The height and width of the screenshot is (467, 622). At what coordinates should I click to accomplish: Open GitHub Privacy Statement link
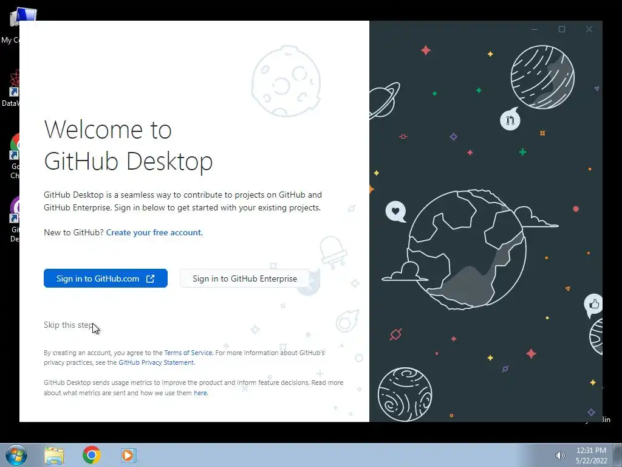pyautogui.click(x=156, y=362)
